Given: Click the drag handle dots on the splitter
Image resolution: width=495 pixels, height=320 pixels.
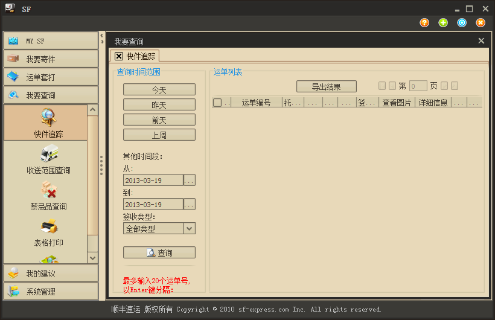Looking at the screenshot, I should [101, 165].
